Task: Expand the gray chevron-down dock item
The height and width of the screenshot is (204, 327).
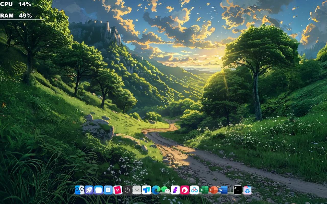Action: point(137,190)
